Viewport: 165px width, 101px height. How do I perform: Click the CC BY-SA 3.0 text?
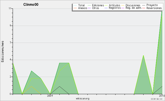(156, 99)
